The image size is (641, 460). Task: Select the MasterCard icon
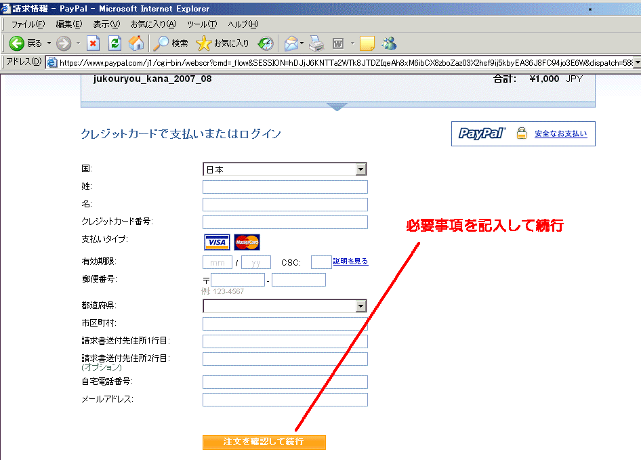pyautogui.click(x=247, y=242)
